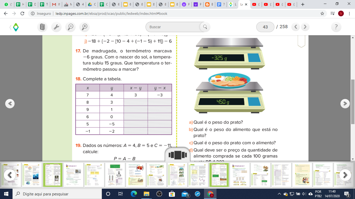Viewport: 355px width, 199px height.
Task: Open the Windows Start menu
Action: (6, 194)
